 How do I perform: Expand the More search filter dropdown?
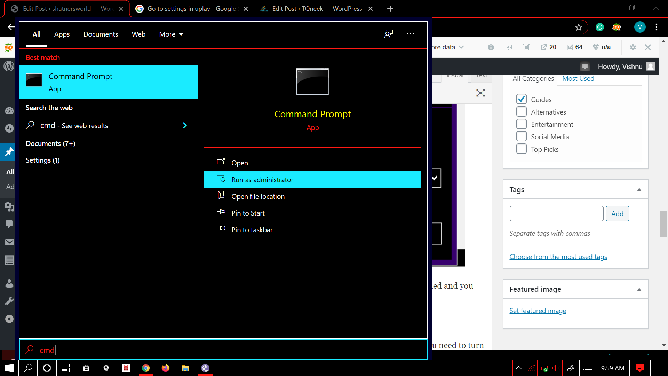(171, 34)
